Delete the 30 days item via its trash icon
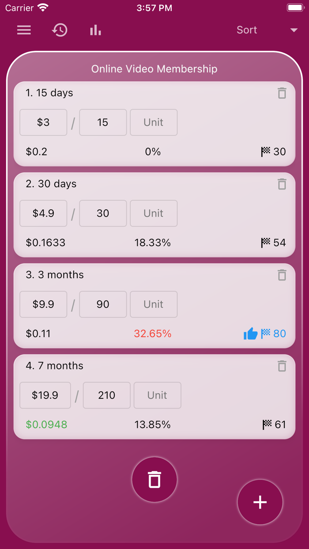This screenshot has width=309, height=549. tap(282, 184)
